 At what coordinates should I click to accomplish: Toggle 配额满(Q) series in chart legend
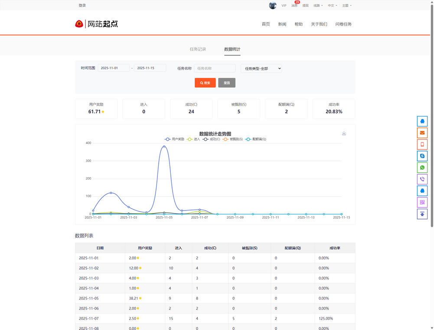click(x=256, y=139)
